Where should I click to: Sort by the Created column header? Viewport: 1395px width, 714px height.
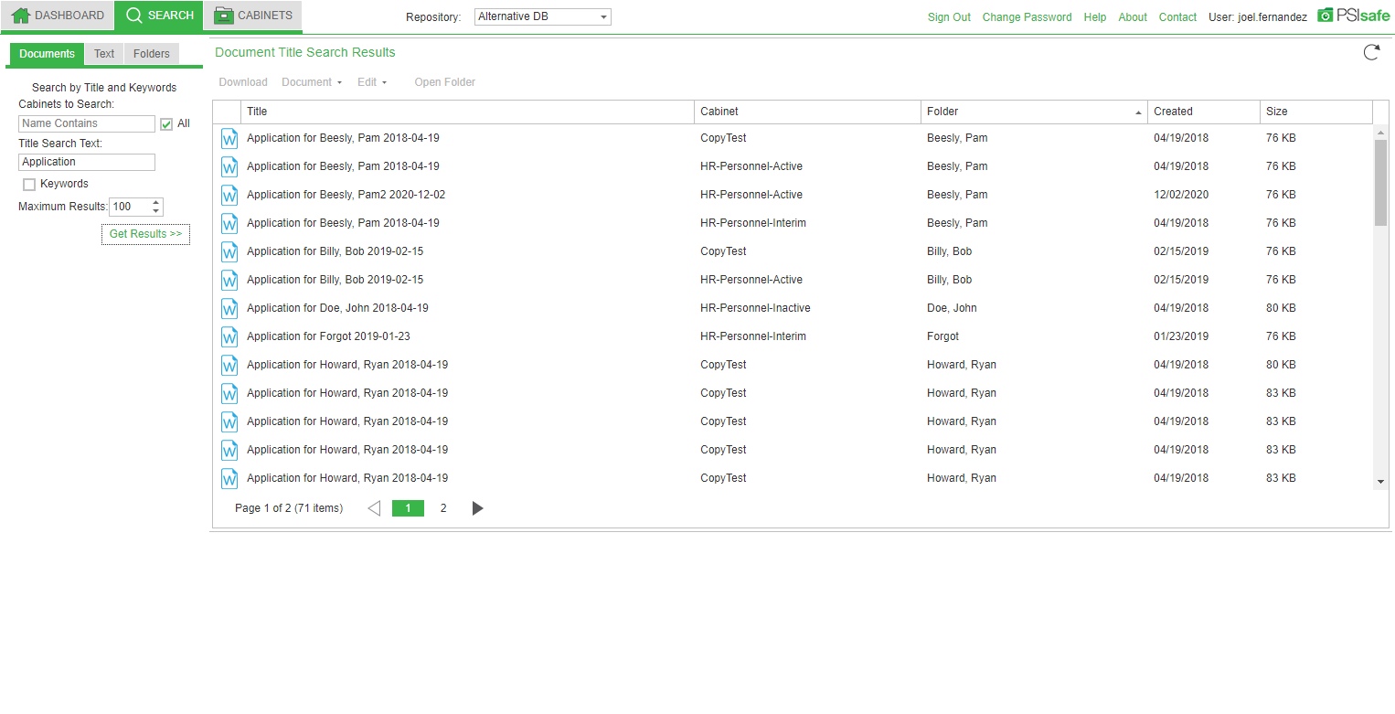pos(1204,112)
